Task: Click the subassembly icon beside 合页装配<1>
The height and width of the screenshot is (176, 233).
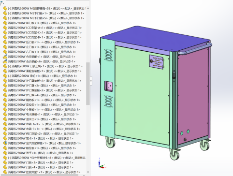Action: [5, 57]
